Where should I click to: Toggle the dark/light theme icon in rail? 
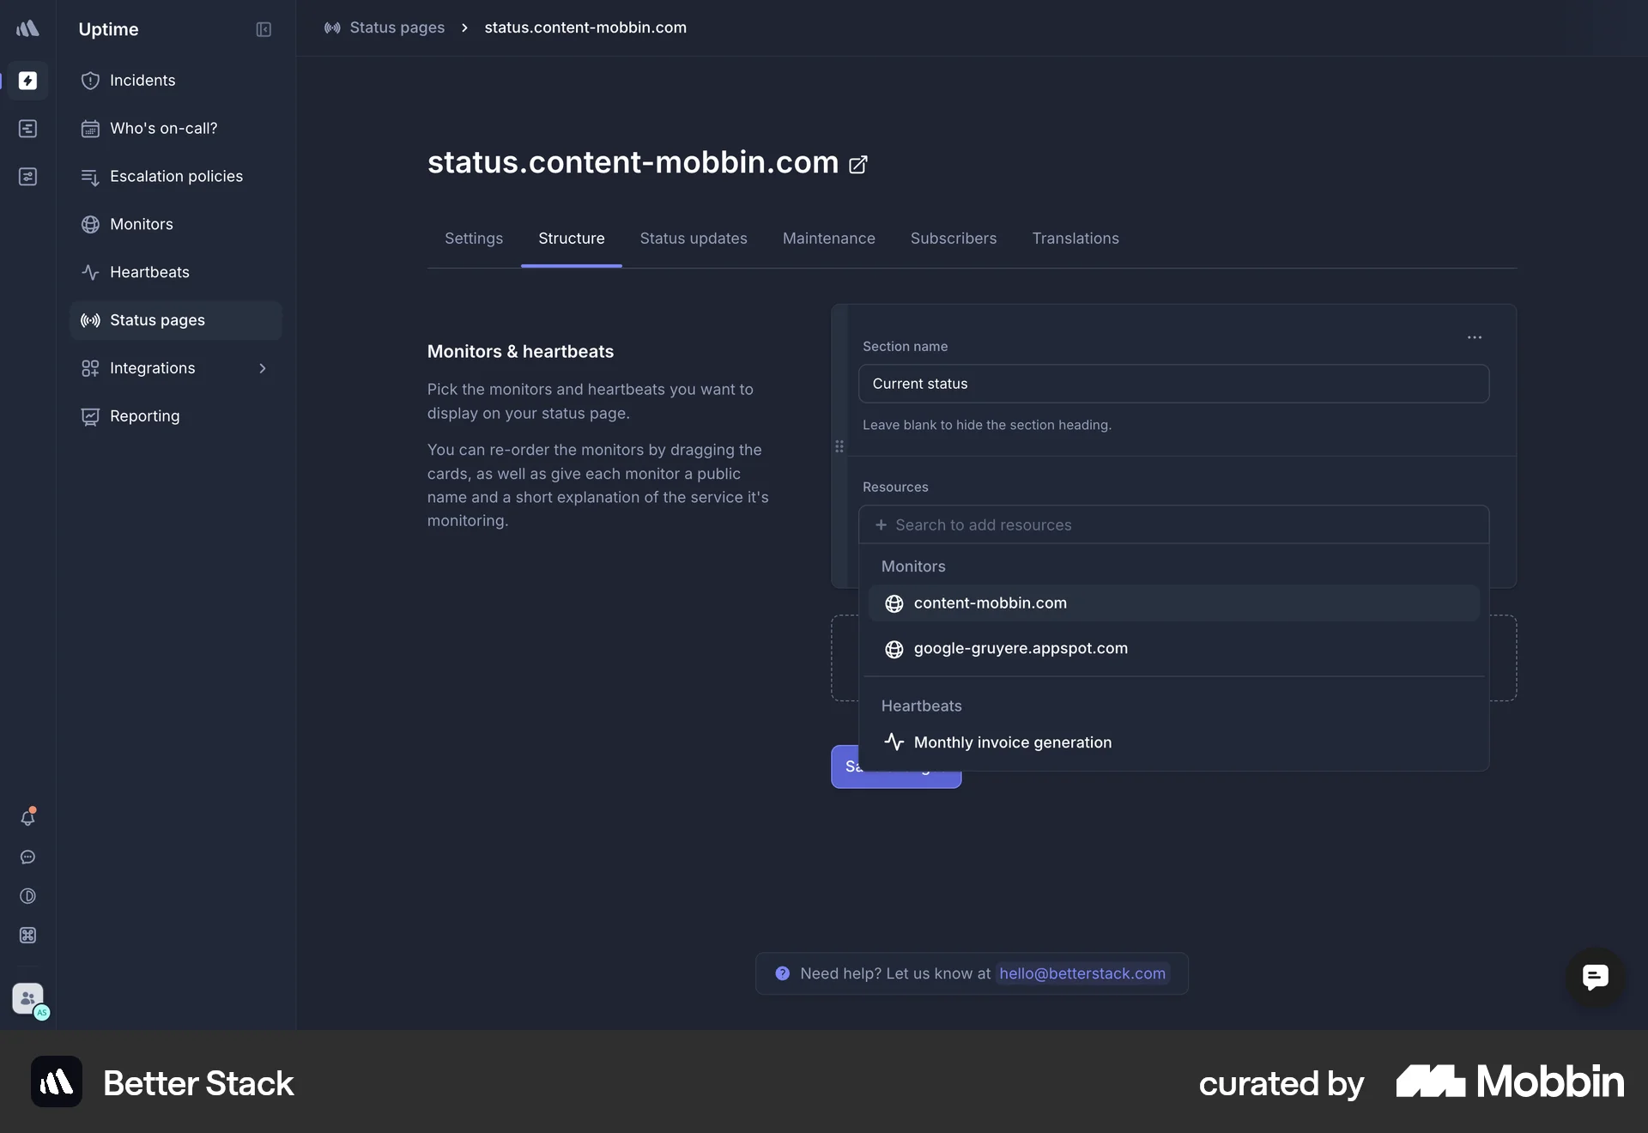[28, 896]
